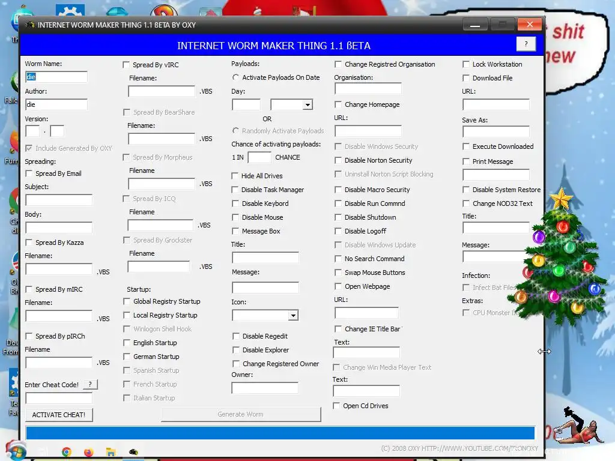Click the Generate Worm button

point(241,414)
